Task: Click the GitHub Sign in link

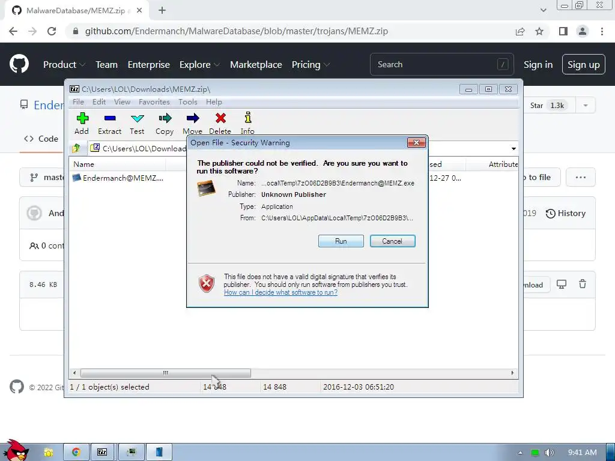Action: click(x=538, y=65)
